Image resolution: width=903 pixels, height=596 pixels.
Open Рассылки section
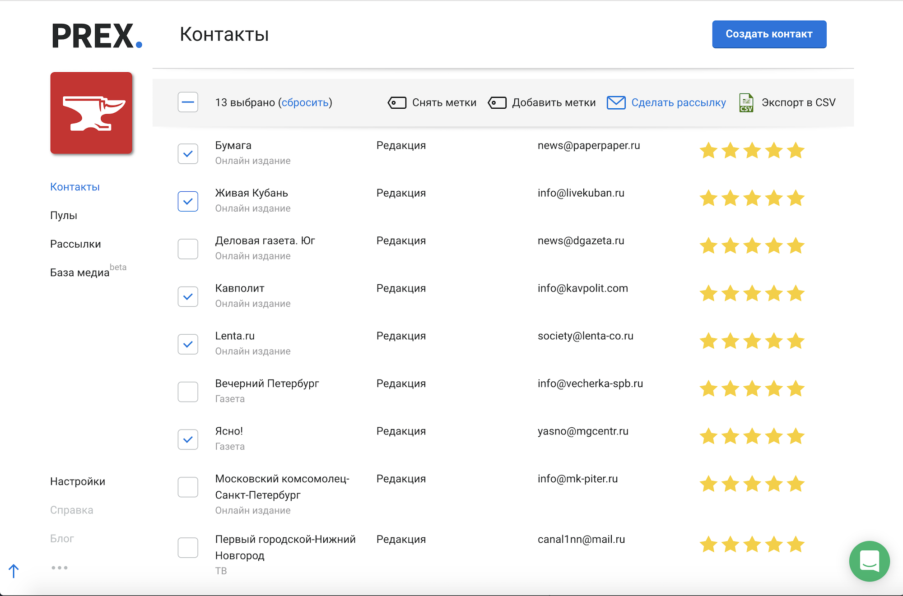(75, 244)
